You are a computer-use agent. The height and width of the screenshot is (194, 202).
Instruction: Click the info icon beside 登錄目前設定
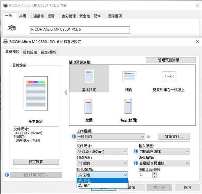click(x=7, y=175)
